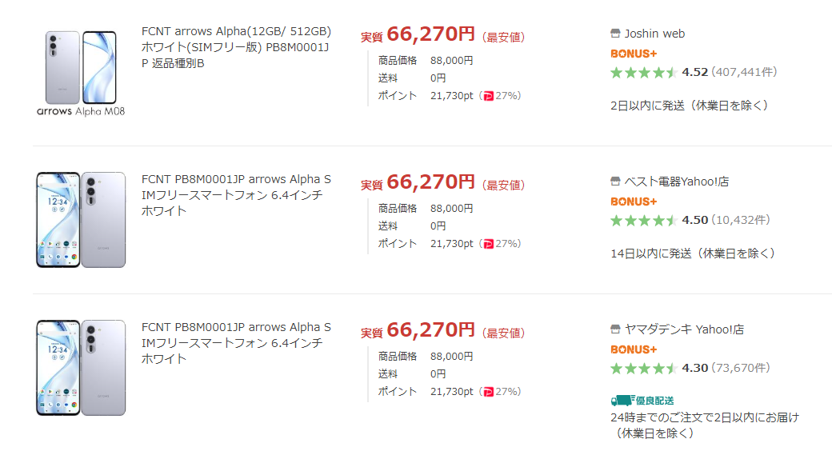This screenshot has height=463, width=832.
Task: Click the store icon beside ヤマダデンキ Yahoo!店
Action: tap(615, 329)
